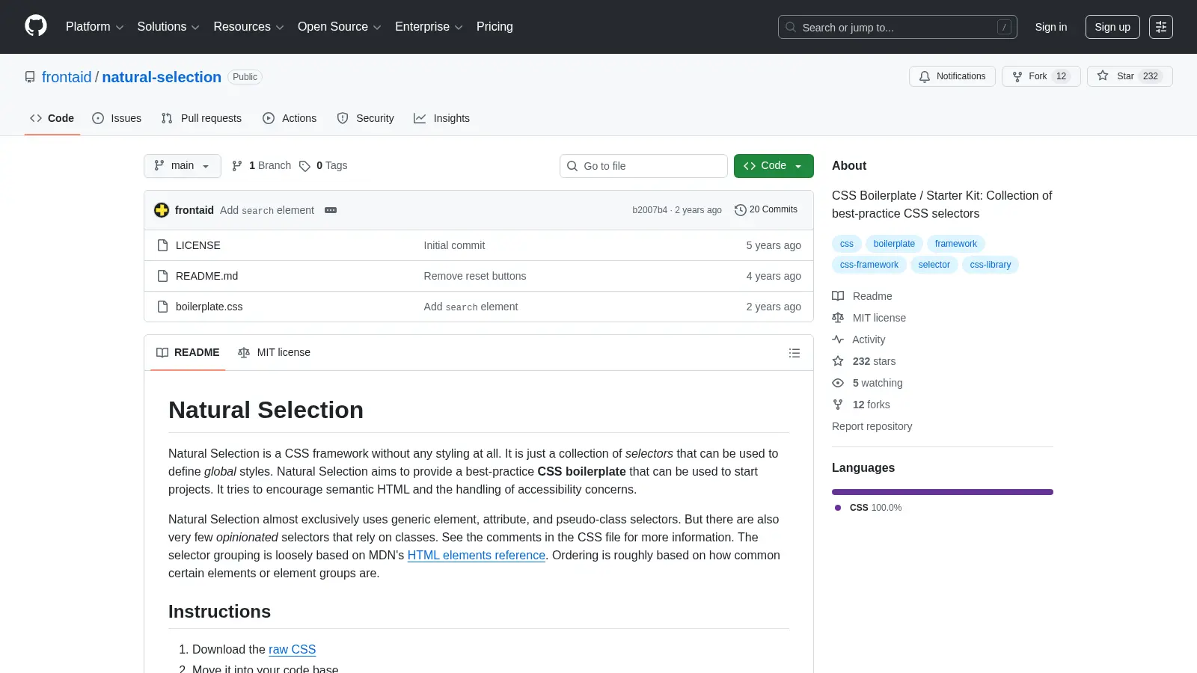Click the README.md file icon

[x=162, y=276]
